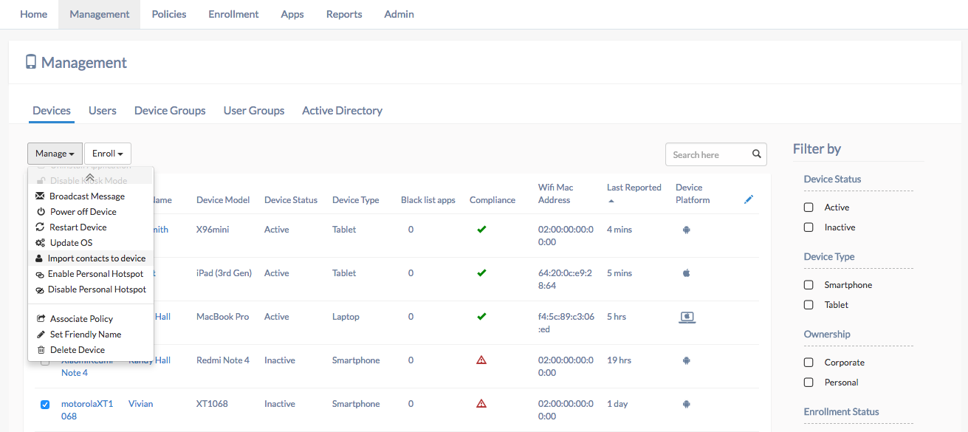Check the Tablet device type filter
This screenshot has width=968, height=432.
click(809, 305)
